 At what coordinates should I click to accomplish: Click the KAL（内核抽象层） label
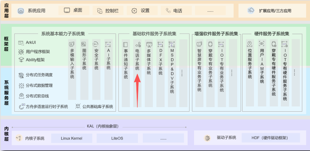tap(103, 126)
